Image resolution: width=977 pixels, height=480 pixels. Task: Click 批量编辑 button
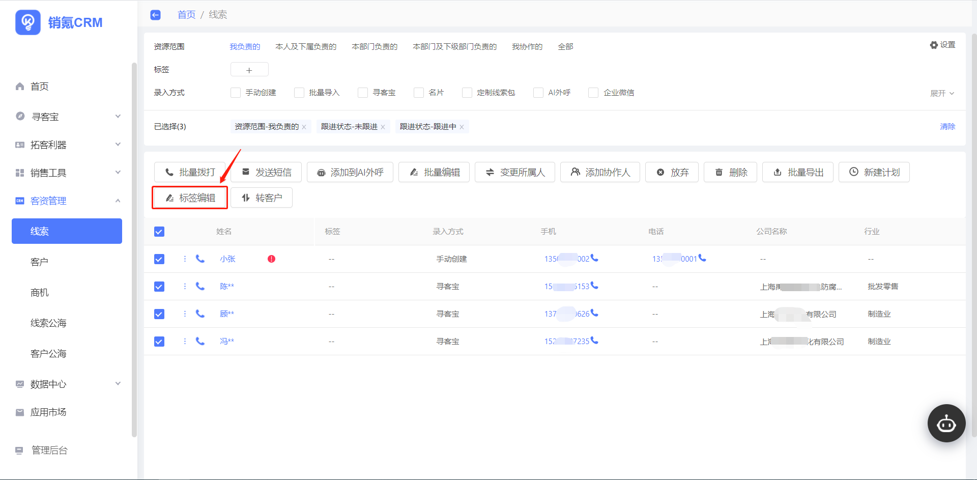click(434, 172)
